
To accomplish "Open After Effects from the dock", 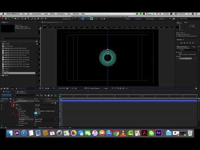I will 159,133.
